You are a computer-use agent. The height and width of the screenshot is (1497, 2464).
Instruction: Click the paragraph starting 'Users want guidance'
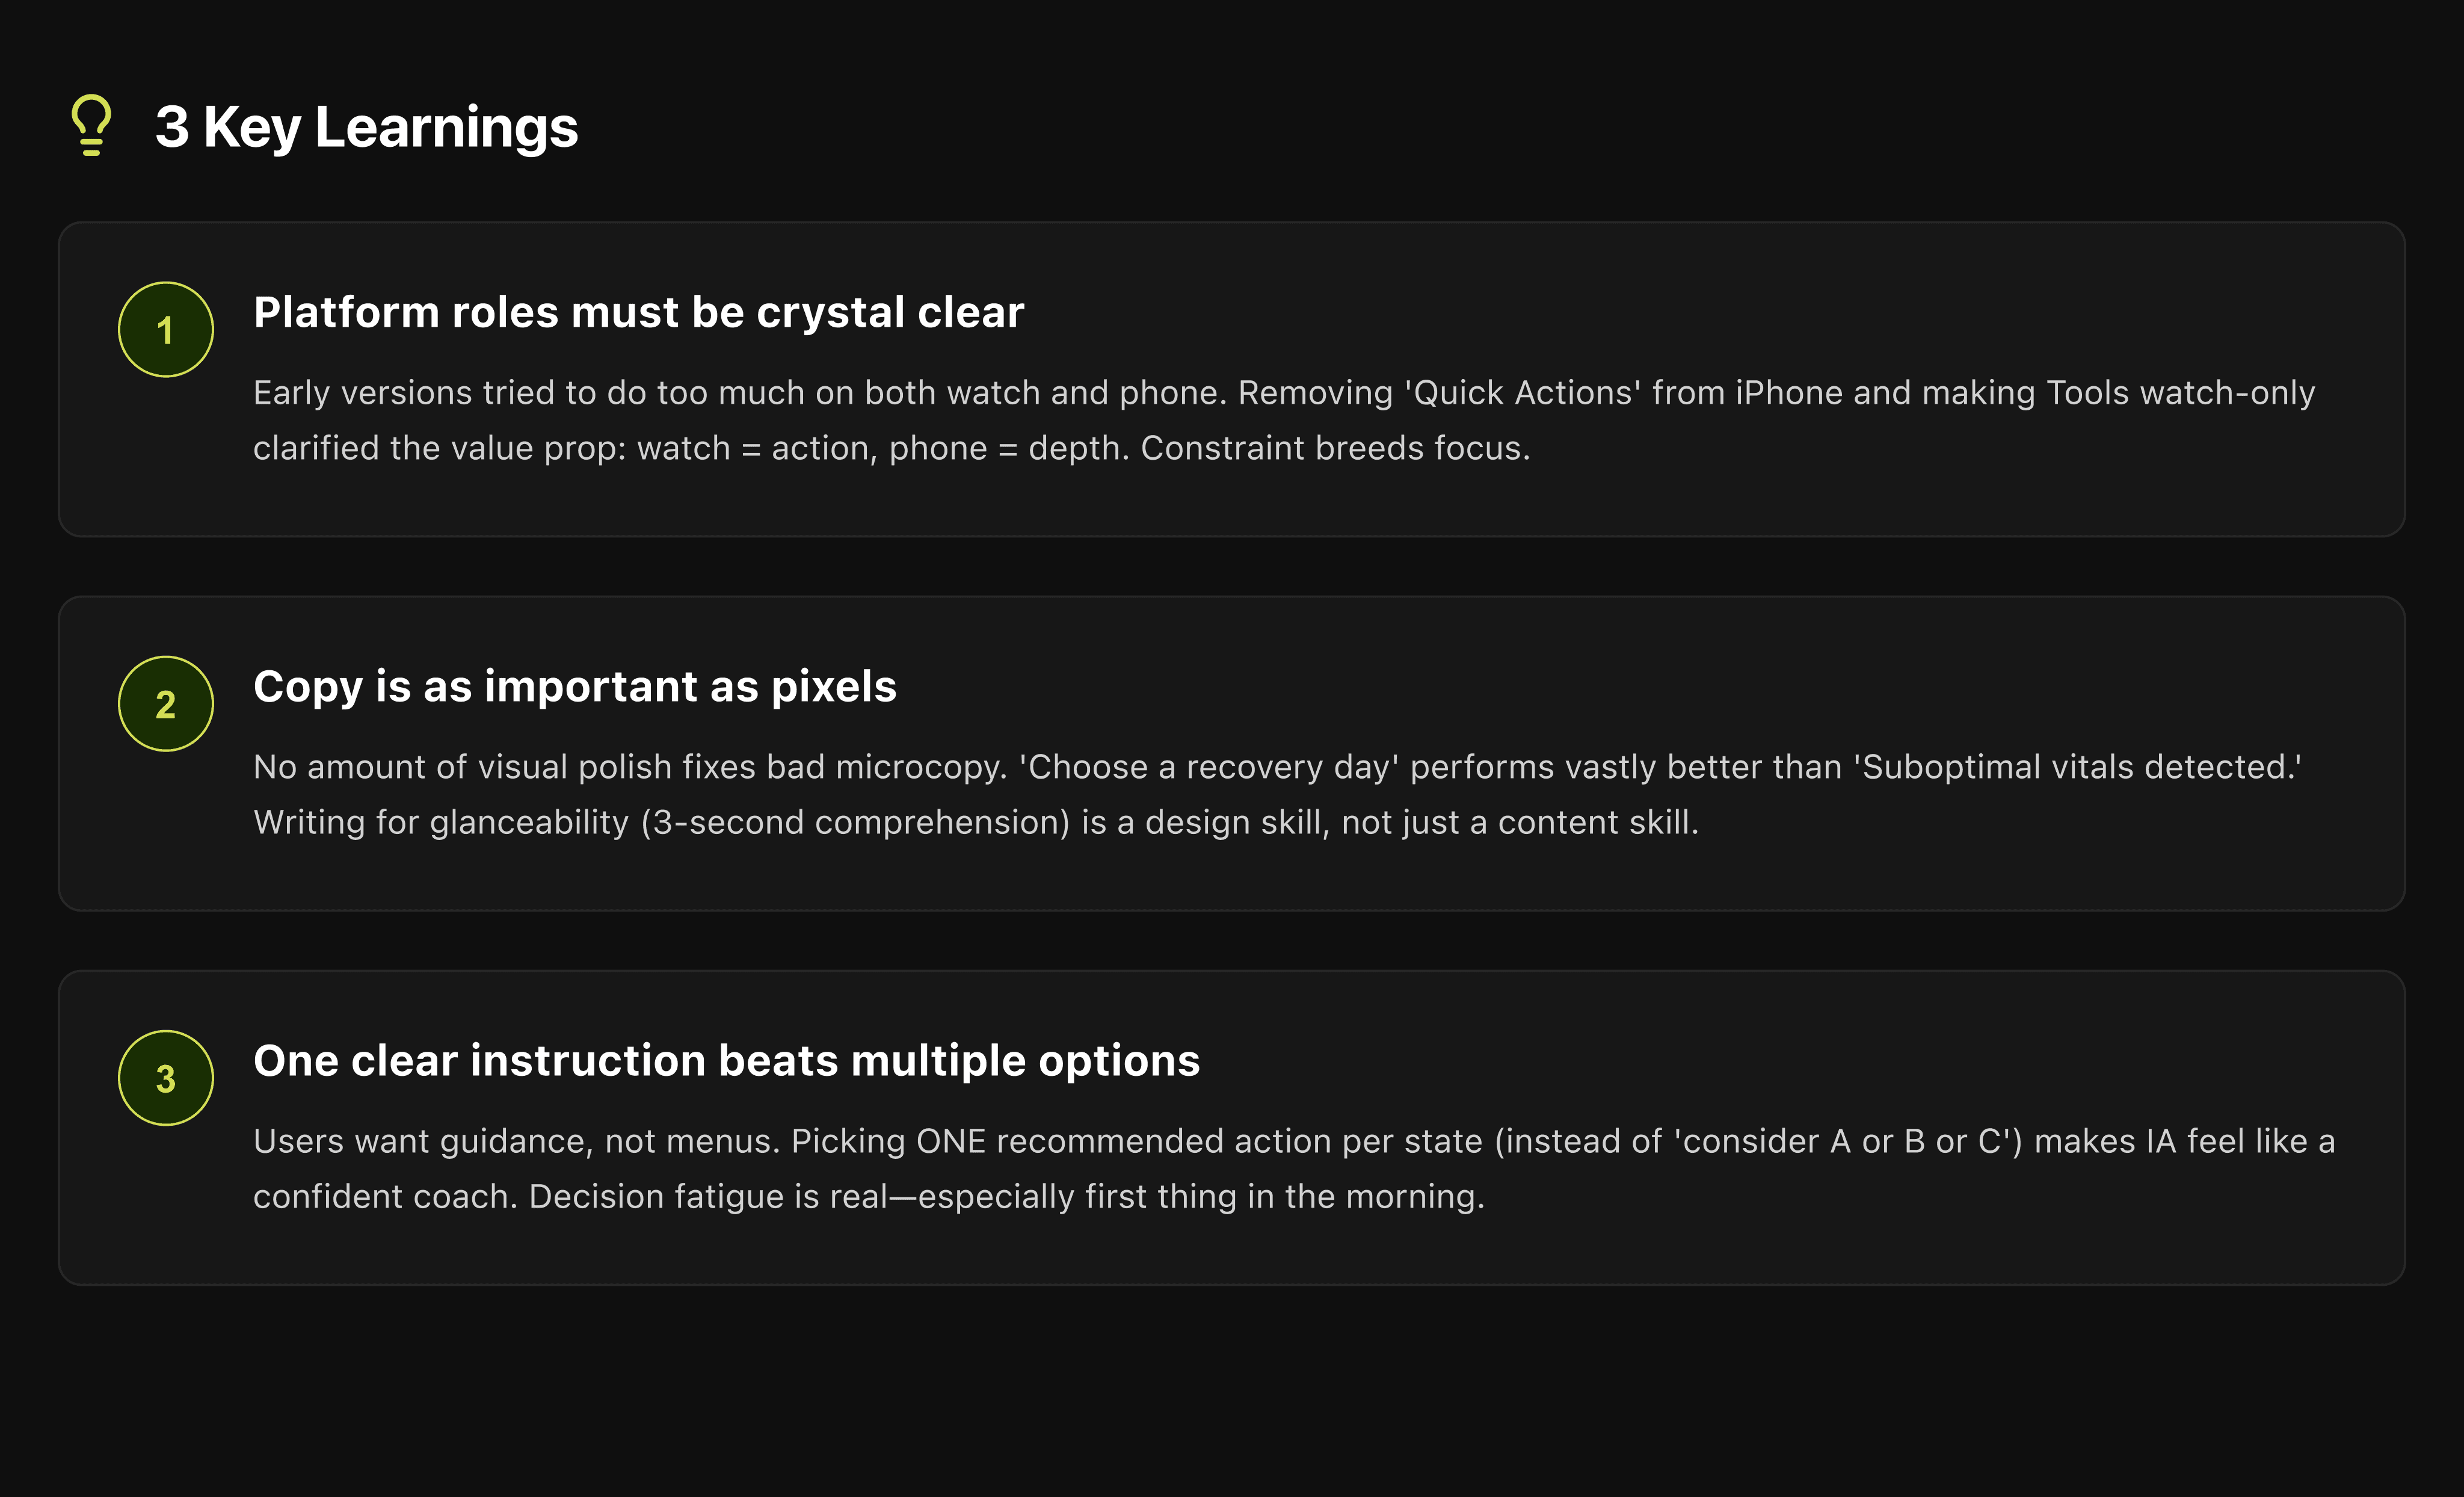pos(1294,1168)
